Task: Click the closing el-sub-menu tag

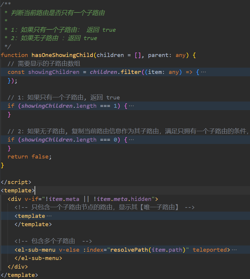Action: tap(38, 258)
